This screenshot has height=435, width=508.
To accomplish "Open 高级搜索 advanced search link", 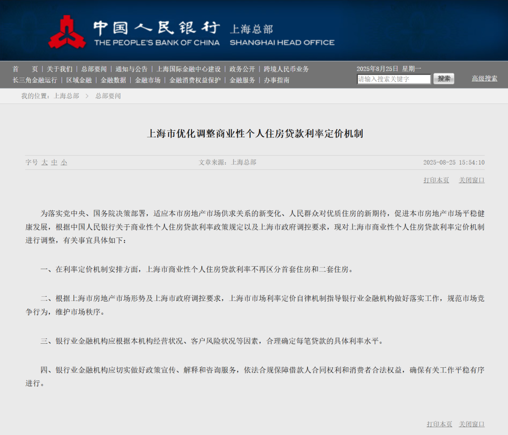I will click(484, 79).
